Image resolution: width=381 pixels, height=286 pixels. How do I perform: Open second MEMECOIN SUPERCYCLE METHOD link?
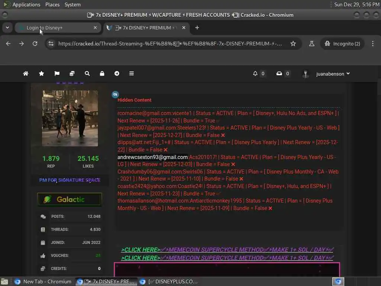[227, 258]
